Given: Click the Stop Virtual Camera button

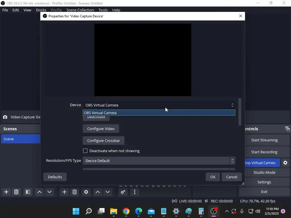Looking at the screenshot, I should [262, 163].
